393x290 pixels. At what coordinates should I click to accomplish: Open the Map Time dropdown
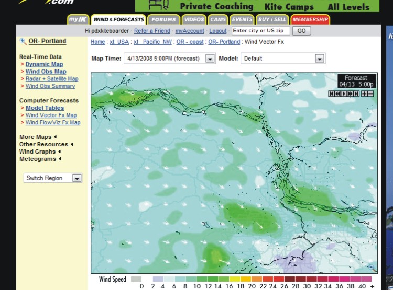click(210, 59)
